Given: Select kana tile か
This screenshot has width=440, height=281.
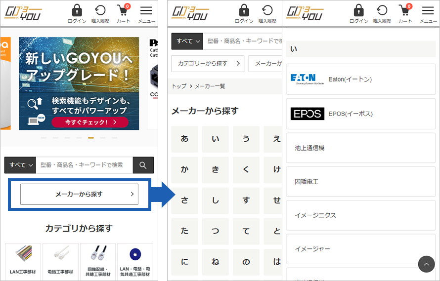Looking at the screenshot, I should [184, 170].
